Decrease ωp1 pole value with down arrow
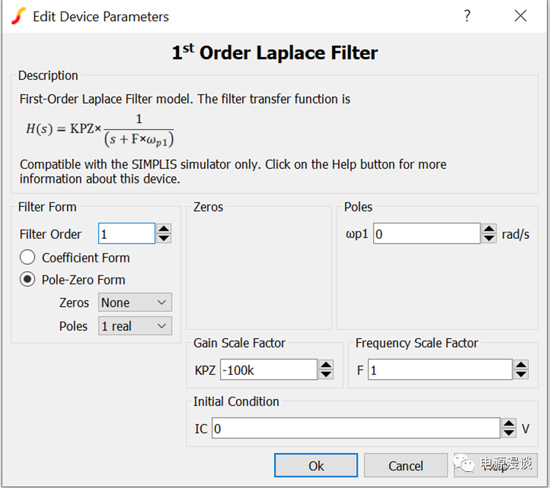Image resolution: width=550 pixels, height=488 pixels. click(489, 238)
